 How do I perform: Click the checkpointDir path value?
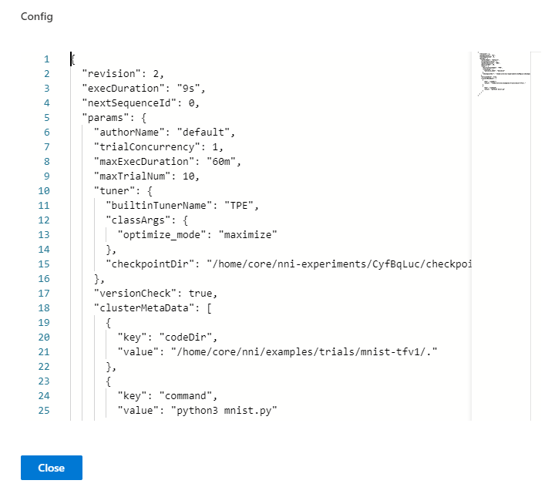339,264
